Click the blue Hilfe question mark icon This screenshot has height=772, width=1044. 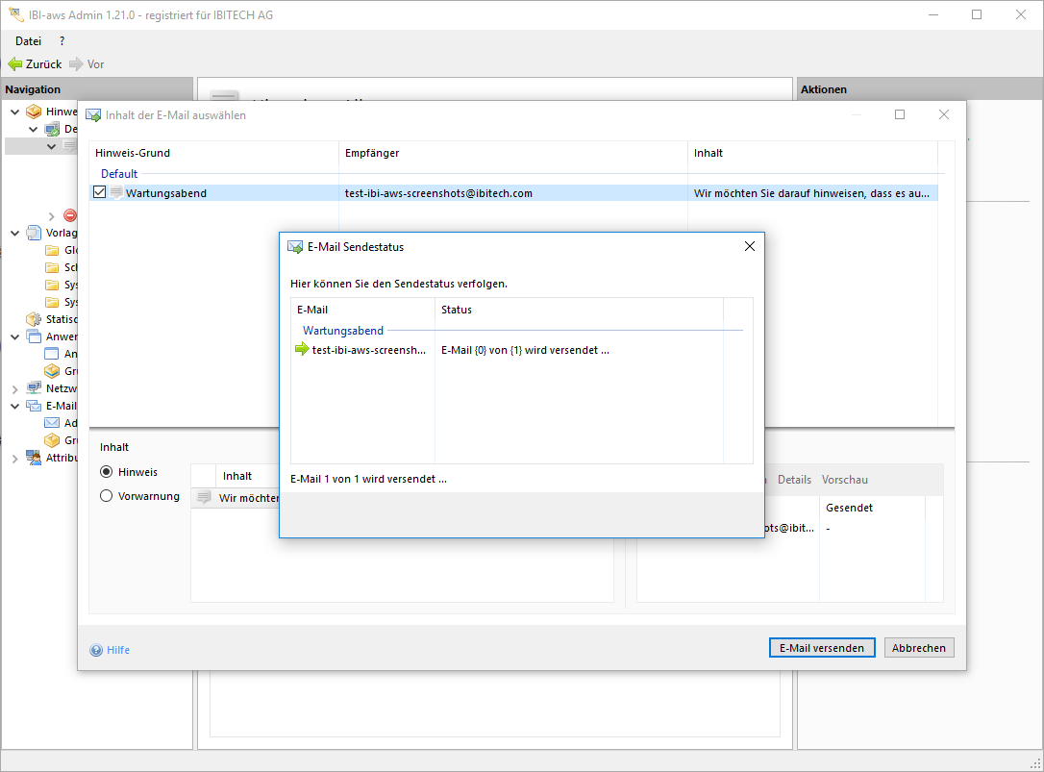tap(96, 650)
